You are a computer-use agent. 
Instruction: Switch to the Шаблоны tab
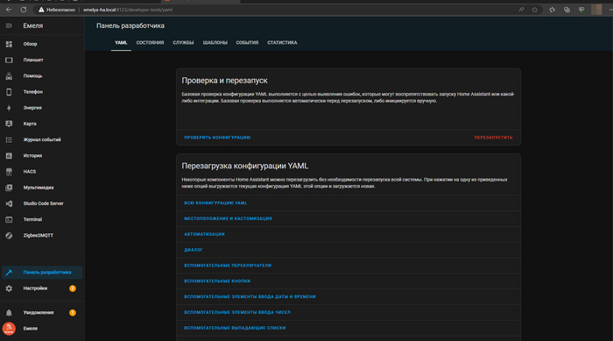click(215, 43)
